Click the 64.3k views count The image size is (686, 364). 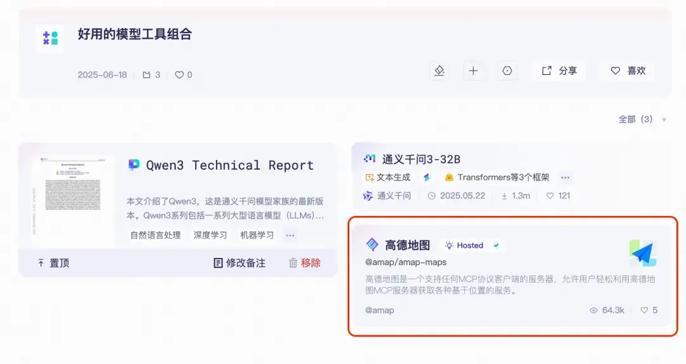coord(607,310)
